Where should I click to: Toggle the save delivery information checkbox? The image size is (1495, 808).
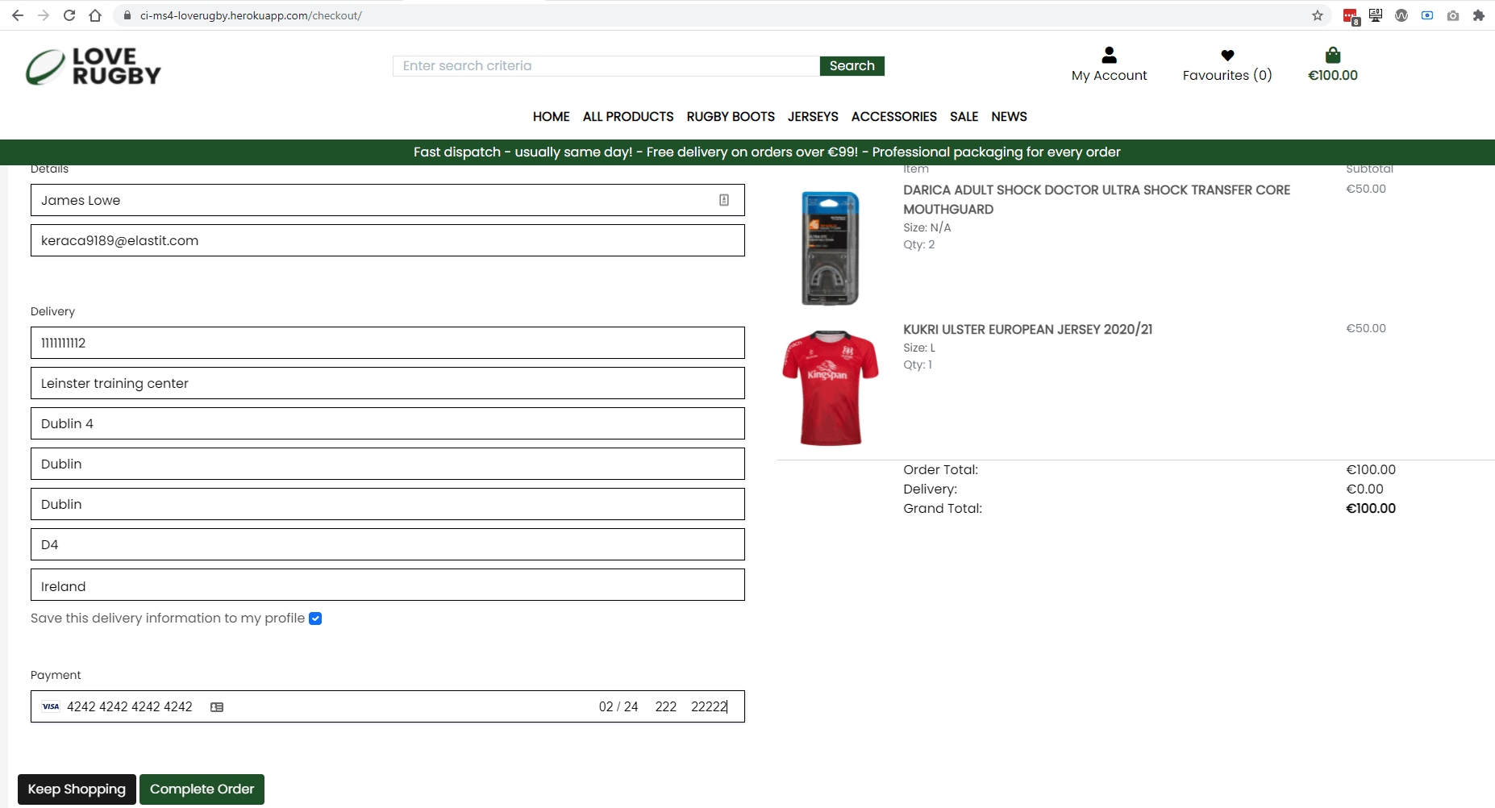(x=315, y=618)
